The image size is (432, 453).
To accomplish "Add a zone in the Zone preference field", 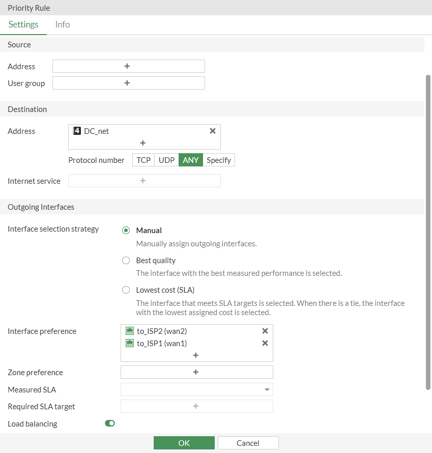I will pos(196,372).
